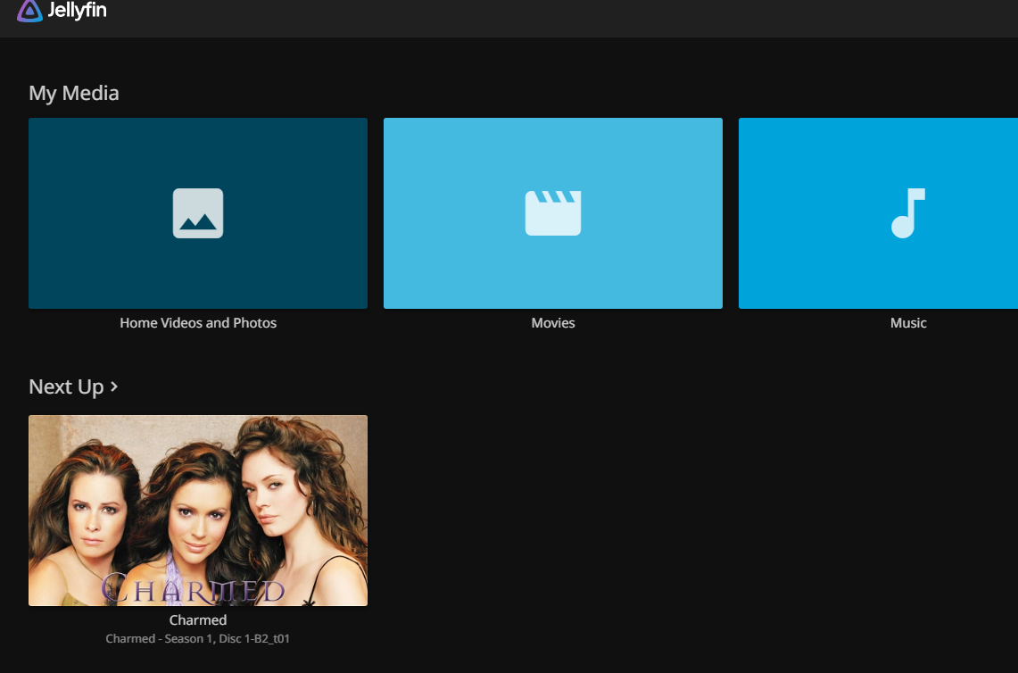This screenshot has width=1018, height=673.
Task: Expand the Next Up chevron arrow
Action: pyautogui.click(x=114, y=386)
